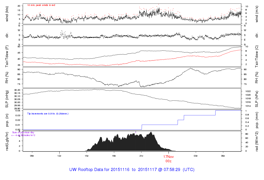
Task: Click the 'rad(Lgly/hr)' axis label
Action: tap(7, 141)
